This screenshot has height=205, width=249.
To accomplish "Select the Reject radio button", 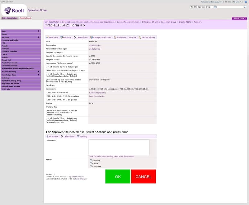I will [91, 163].
